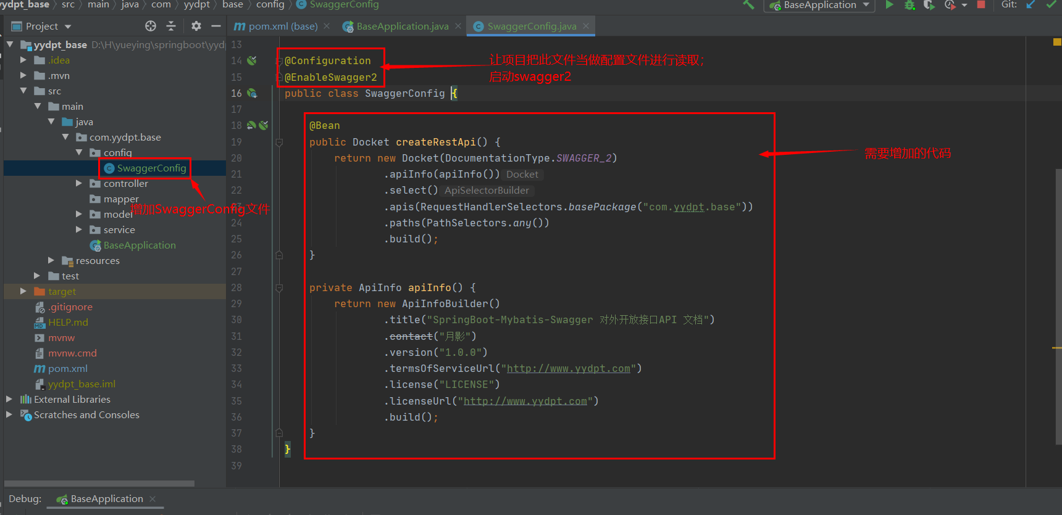Close the BaseApplication.java tab
The image size is (1062, 515).
coord(458,26)
